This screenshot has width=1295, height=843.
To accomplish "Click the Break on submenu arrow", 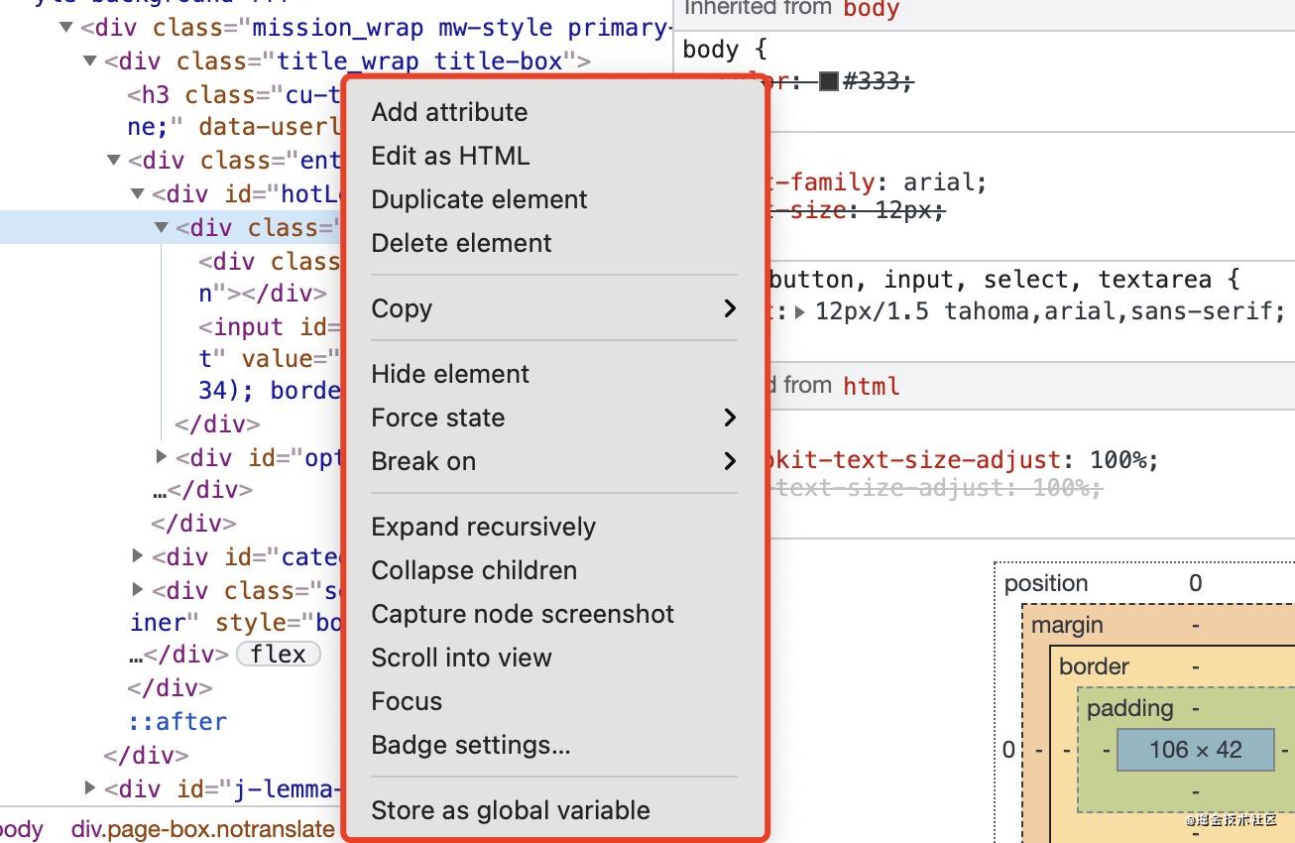I will click(730, 461).
